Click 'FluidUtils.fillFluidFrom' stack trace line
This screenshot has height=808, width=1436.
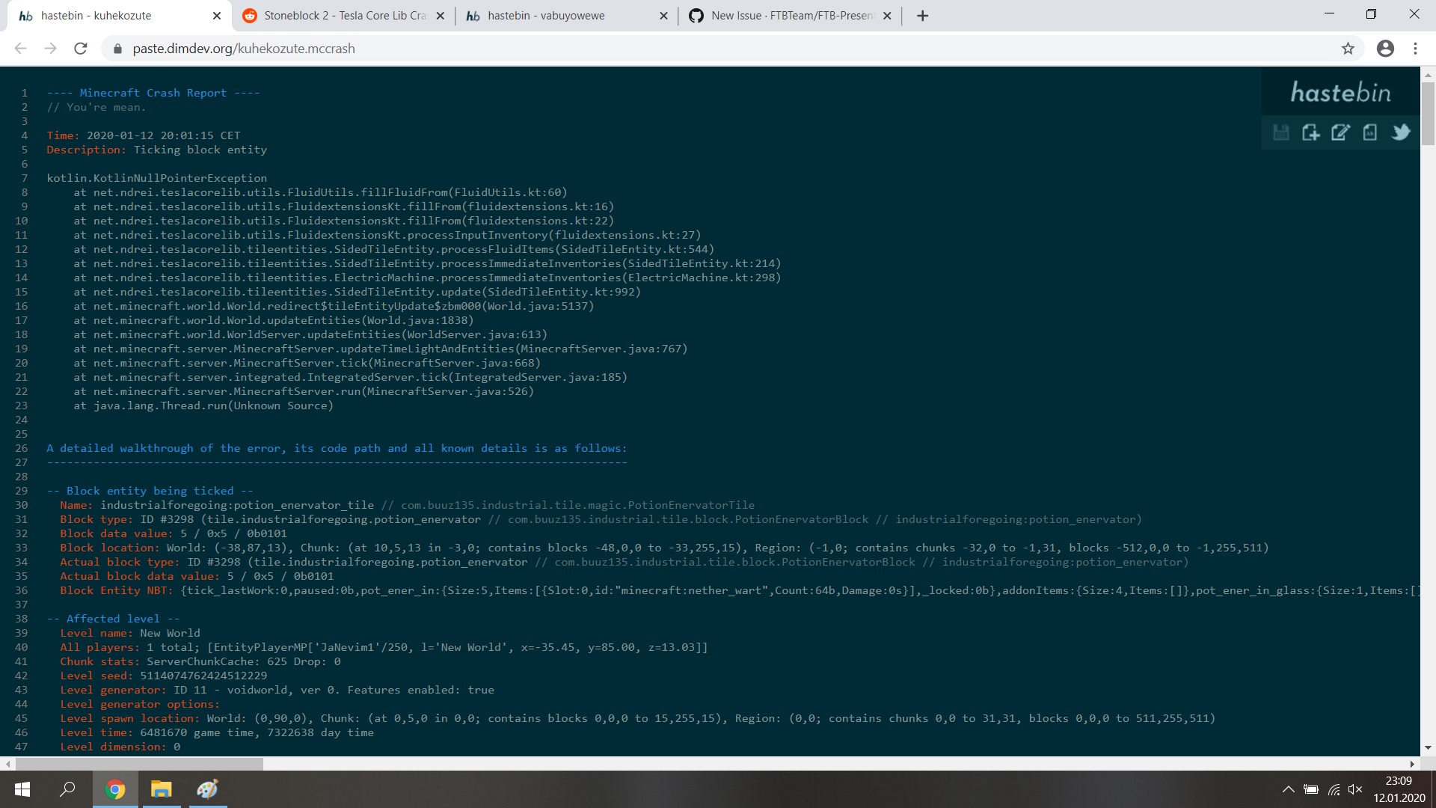pos(320,192)
